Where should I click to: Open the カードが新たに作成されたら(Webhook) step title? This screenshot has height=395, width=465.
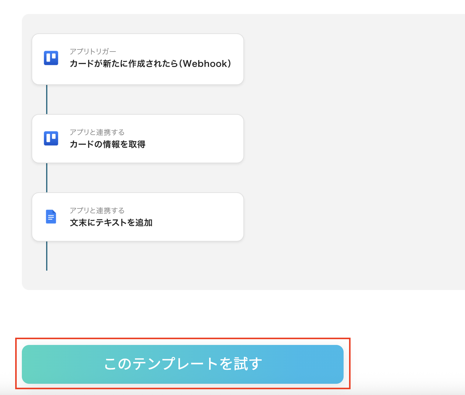tap(150, 64)
